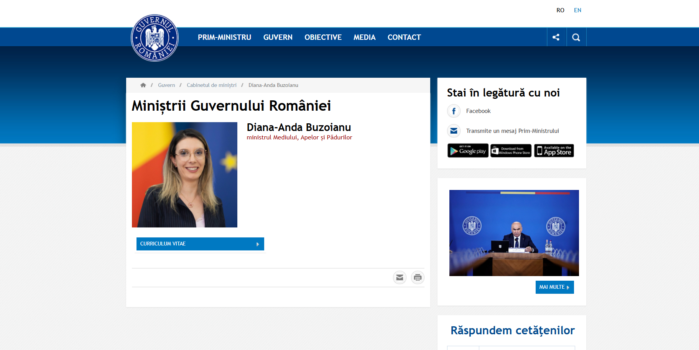
Task: Open the App Store badge
Action: [x=554, y=150]
